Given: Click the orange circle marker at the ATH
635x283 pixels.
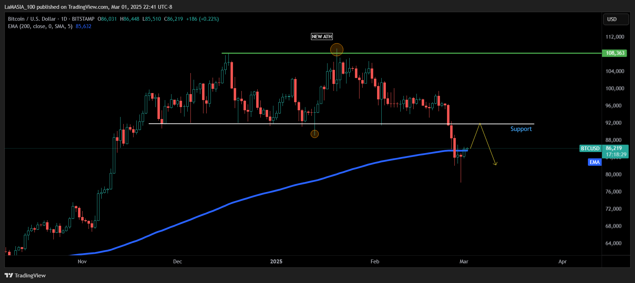Looking at the screenshot, I should pyautogui.click(x=337, y=50).
